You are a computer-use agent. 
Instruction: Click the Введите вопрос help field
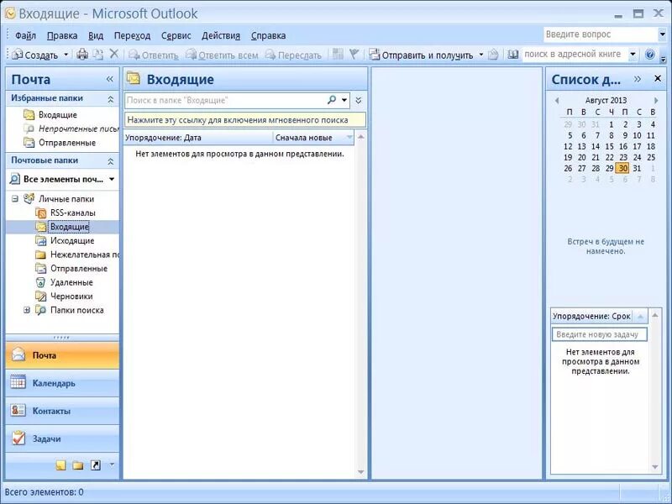point(600,34)
